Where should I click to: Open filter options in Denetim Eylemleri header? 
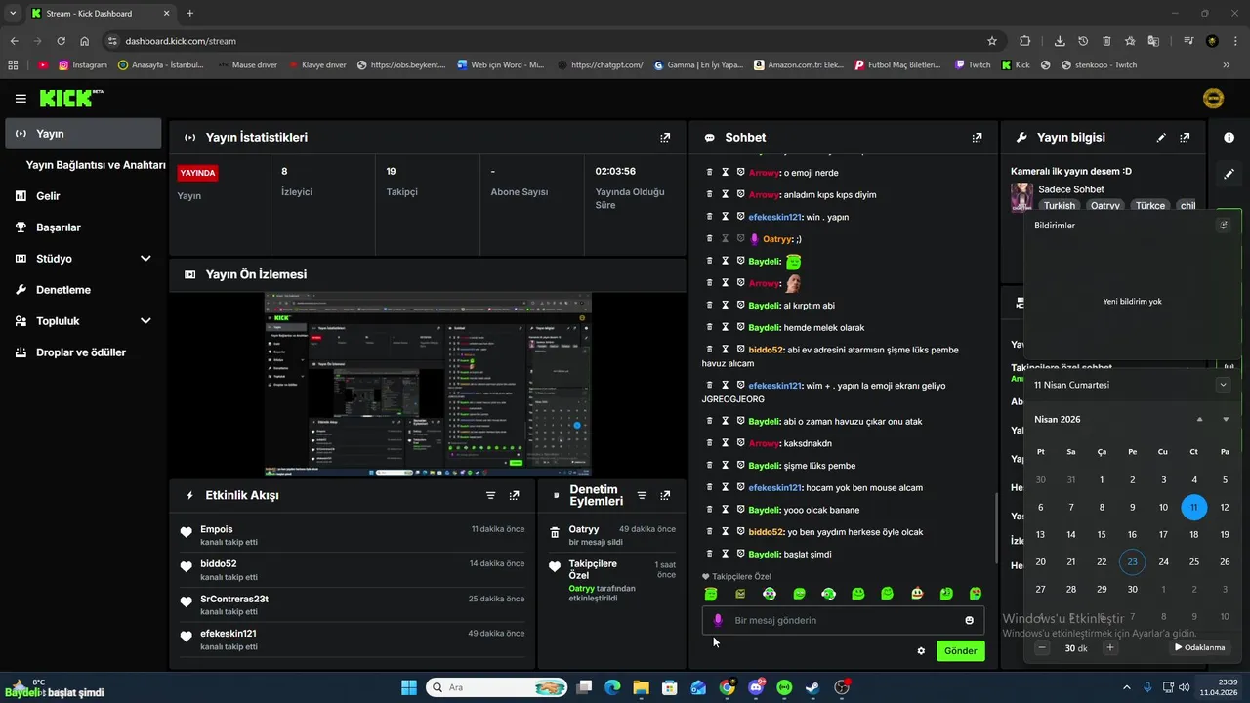tap(642, 496)
